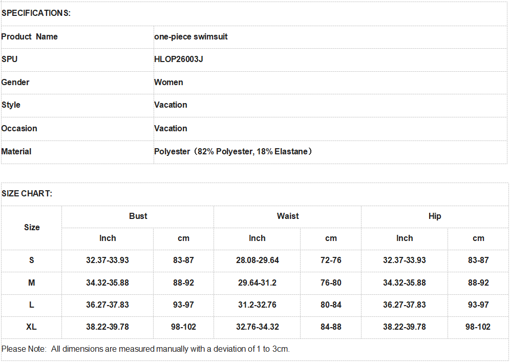Click the Hip column header
This screenshot has height=362, width=510.
coord(435,216)
